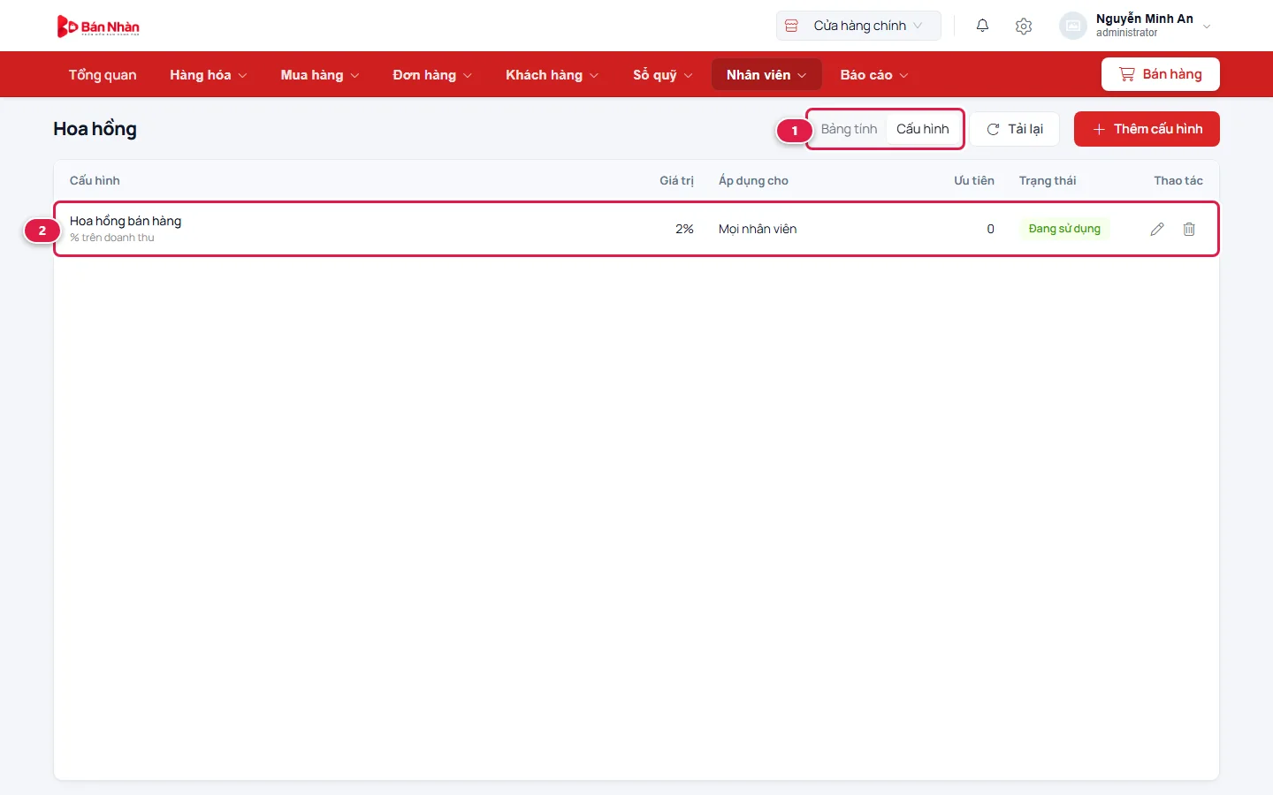Open the Báo cáo menu
Viewport: 1273px width, 795px height.
(x=874, y=75)
